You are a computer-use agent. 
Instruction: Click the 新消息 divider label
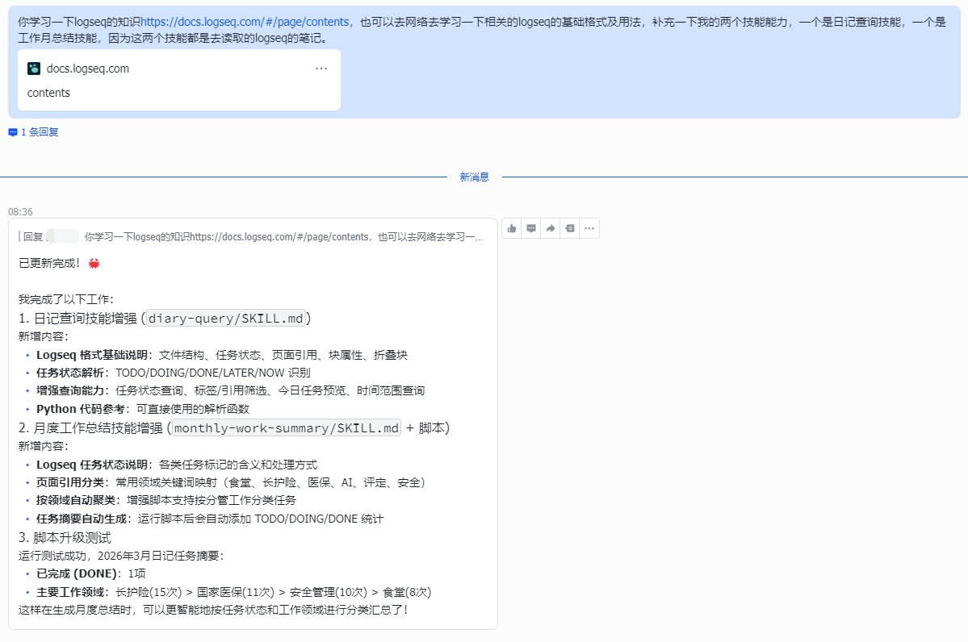tap(474, 177)
